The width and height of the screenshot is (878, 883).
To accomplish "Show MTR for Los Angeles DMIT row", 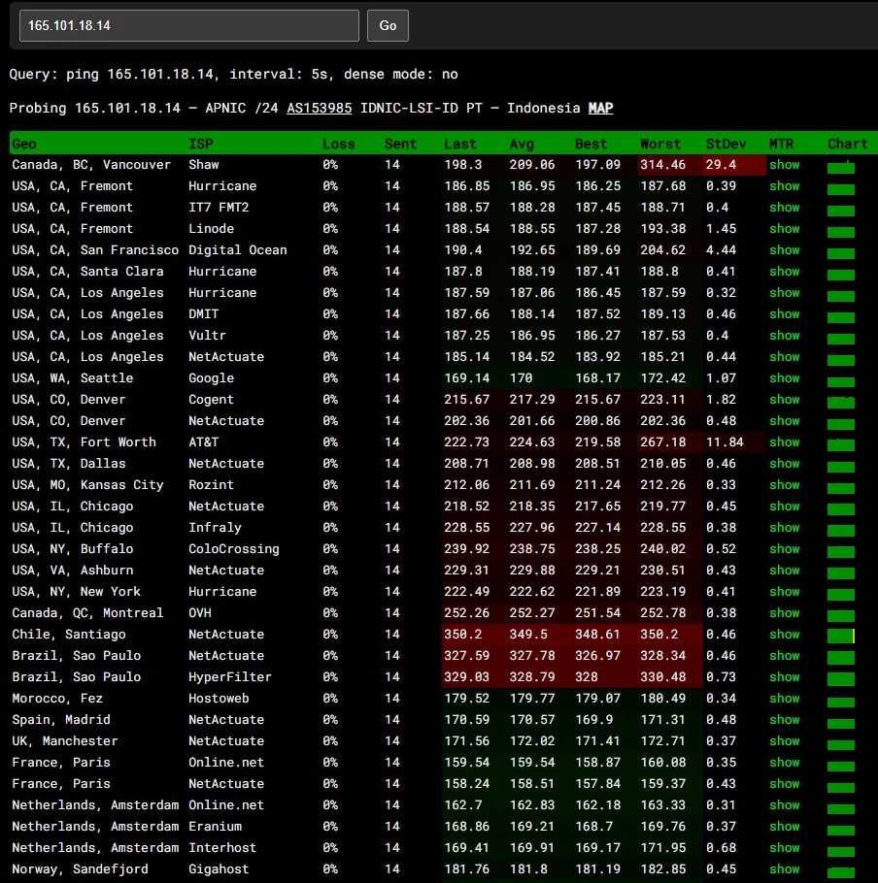I will [x=785, y=313].
